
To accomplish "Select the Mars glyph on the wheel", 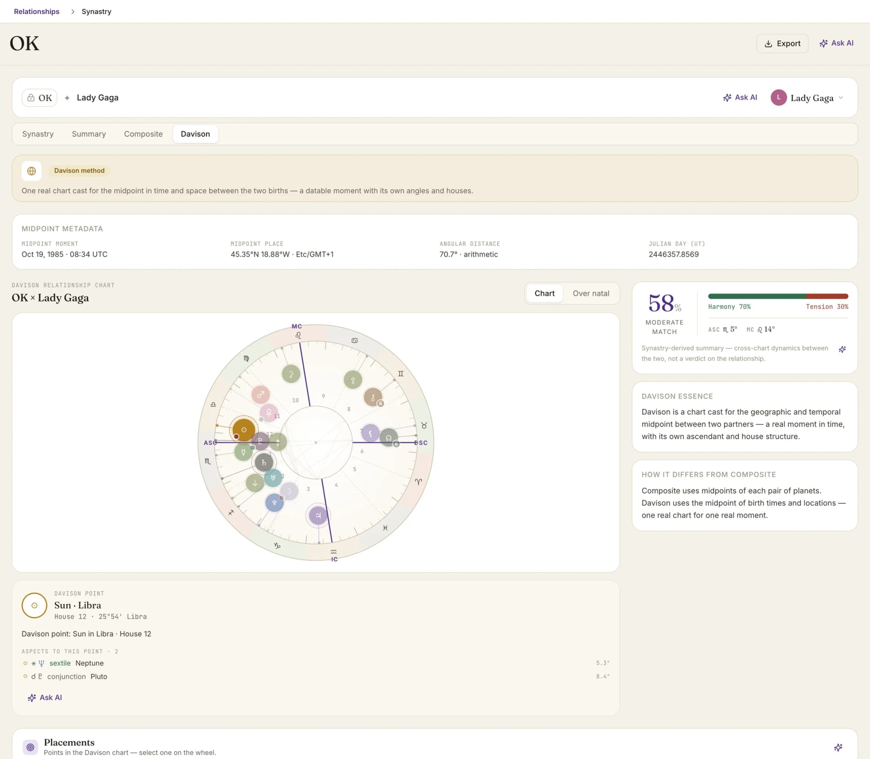I will coord(261,395).
